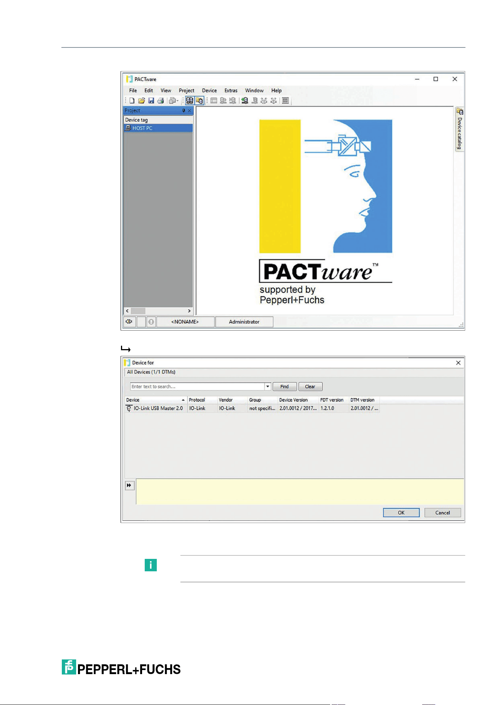Click the Project panel scrollbar left arrow
The image size is (499, 705).
(127, 311)
